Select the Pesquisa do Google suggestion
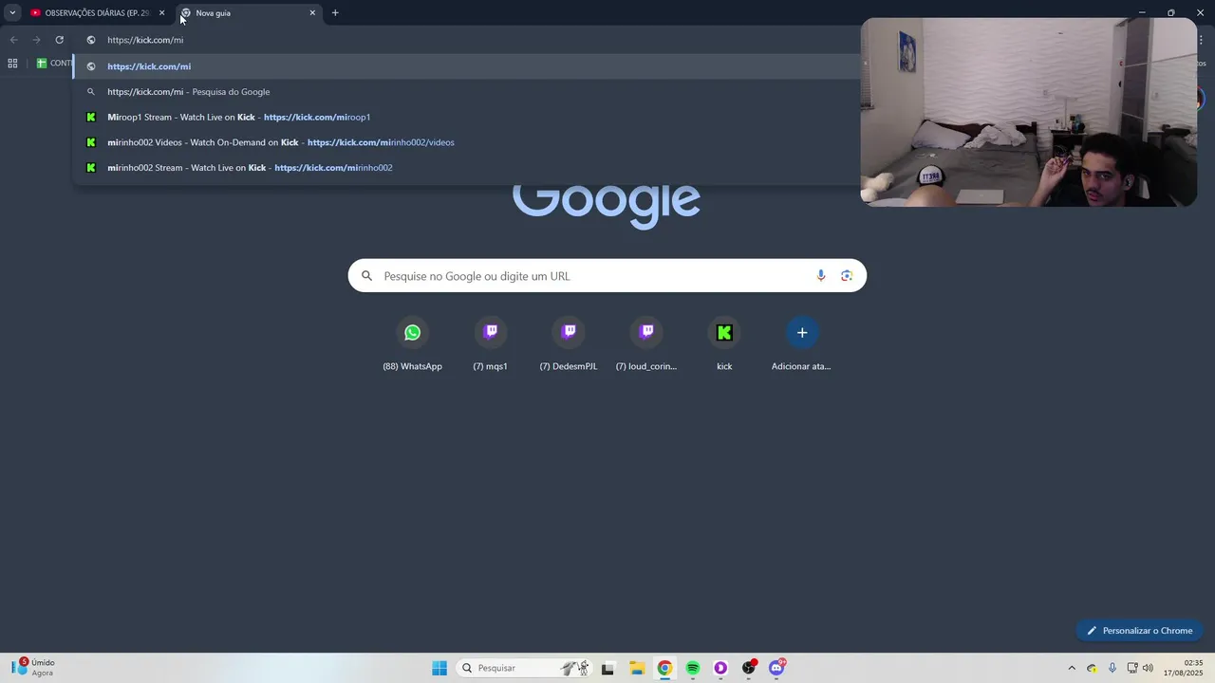Screen dimensions: 1215x683 click(465, 92)
